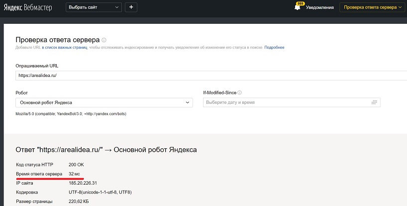Select site IP '185.20.226.31'

coord(83,183)
